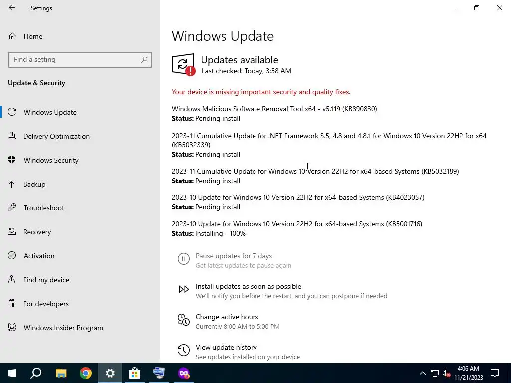Click the Find my device icon

pyautogui.click(x=12, y=279)
